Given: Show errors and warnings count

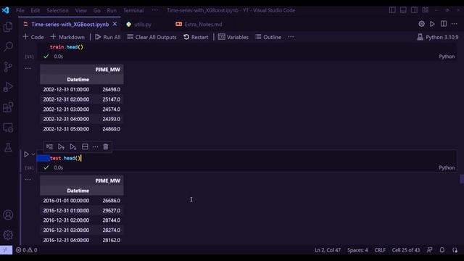Looking at the screenshot, I should 26,250.
